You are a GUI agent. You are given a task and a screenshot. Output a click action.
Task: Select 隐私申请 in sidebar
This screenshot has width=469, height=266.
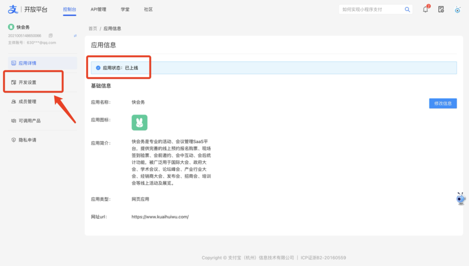pyautogui.click(x=43, y=140)
